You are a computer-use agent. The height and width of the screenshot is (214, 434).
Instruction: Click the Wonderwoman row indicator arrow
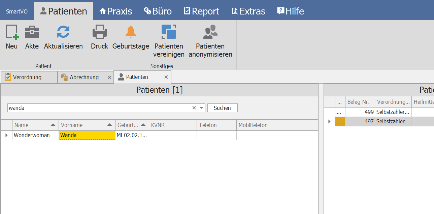click(6, 135)
